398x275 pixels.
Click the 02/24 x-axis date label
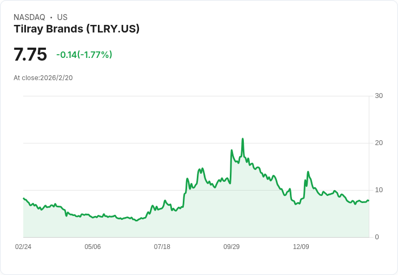pyautogui.click(x=23, y=246)
